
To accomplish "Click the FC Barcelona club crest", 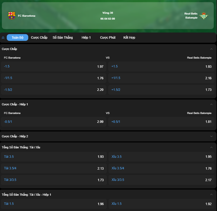I will point(12,16).
